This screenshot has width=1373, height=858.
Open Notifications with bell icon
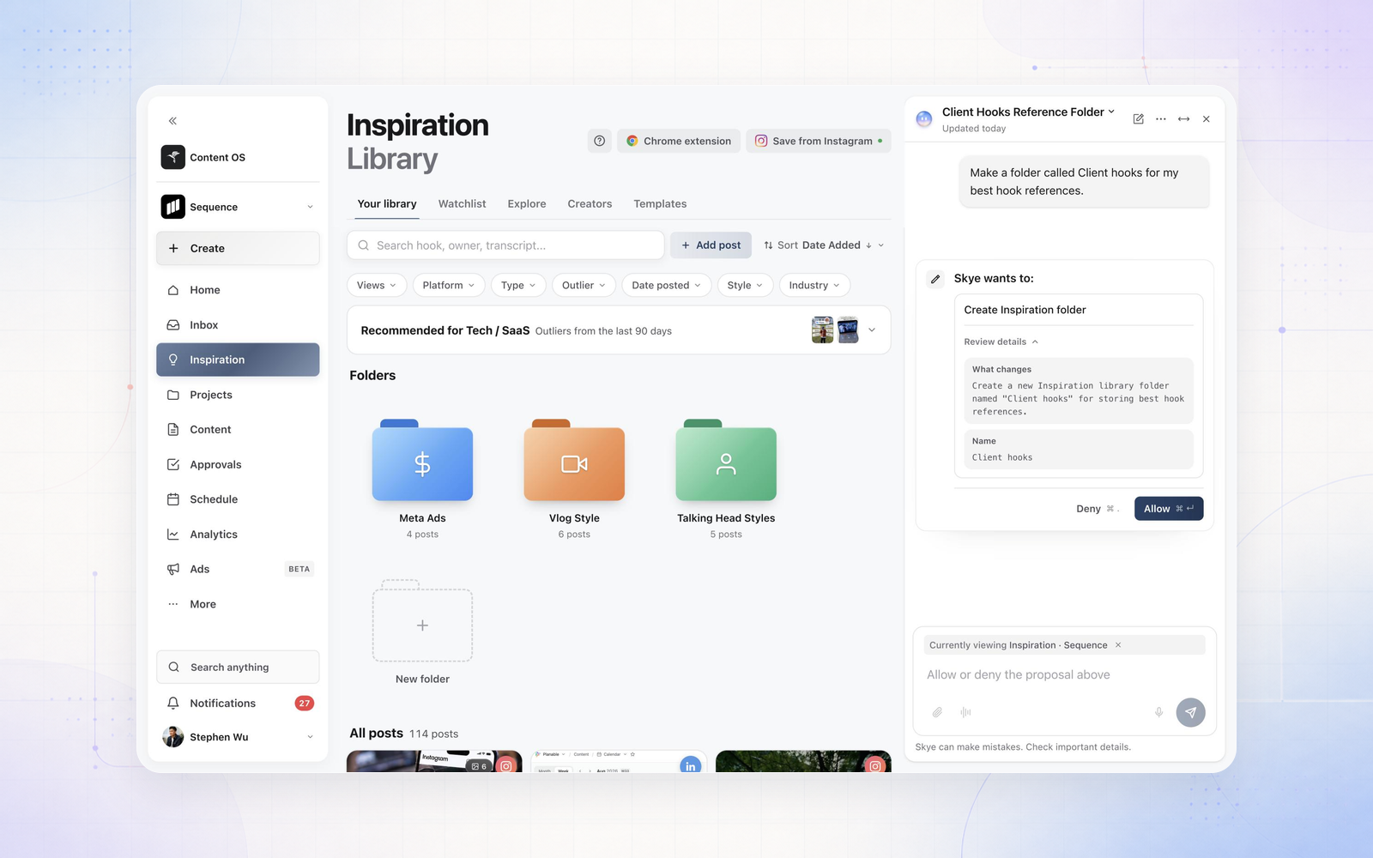pyautogui.click(x=238, y=703)
